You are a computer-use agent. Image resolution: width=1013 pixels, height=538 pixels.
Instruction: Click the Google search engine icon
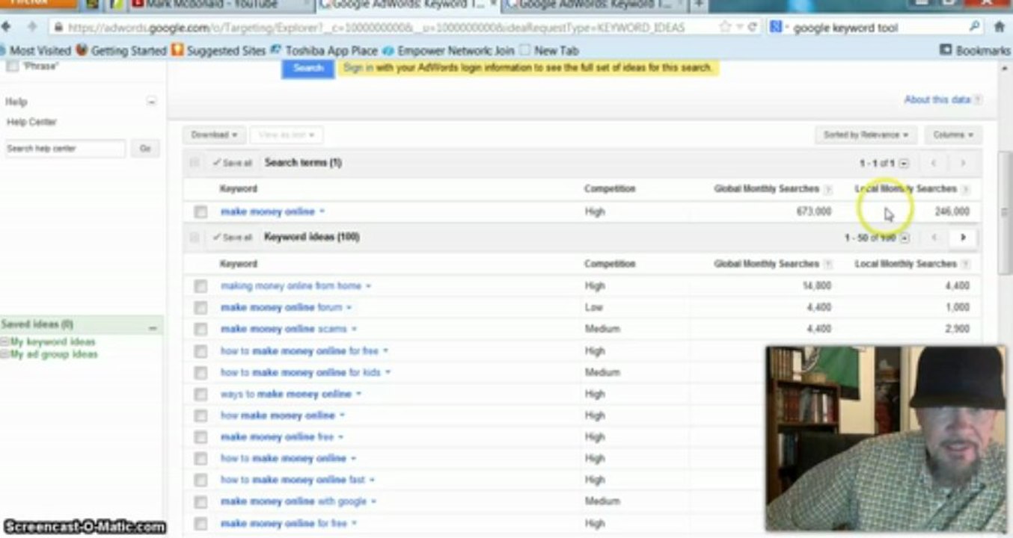(776, 27)
